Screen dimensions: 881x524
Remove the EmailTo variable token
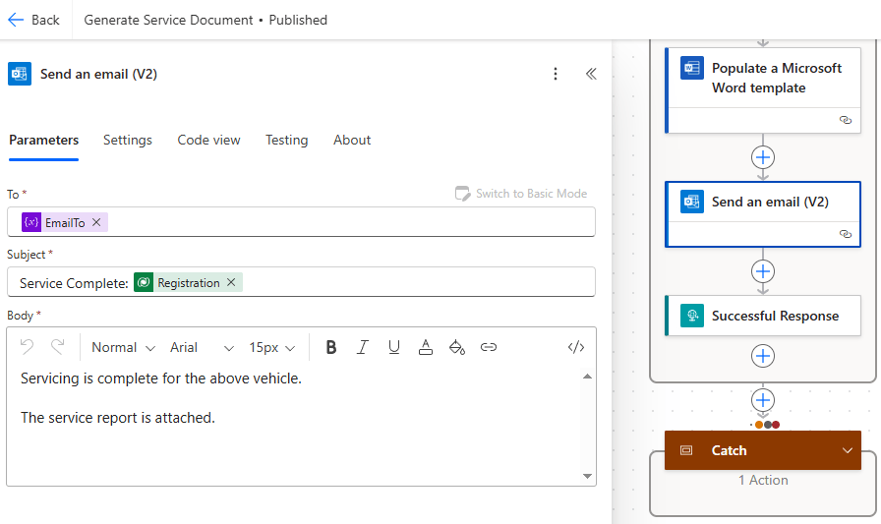click(96, 223)
